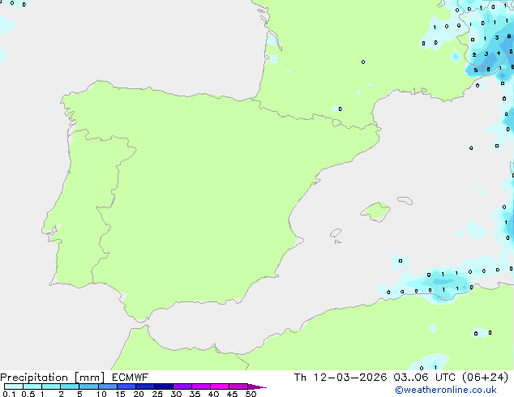514x397 pixels.
Task: Click the '(06+24)' forecast offset text
Action: pos(485,378)
